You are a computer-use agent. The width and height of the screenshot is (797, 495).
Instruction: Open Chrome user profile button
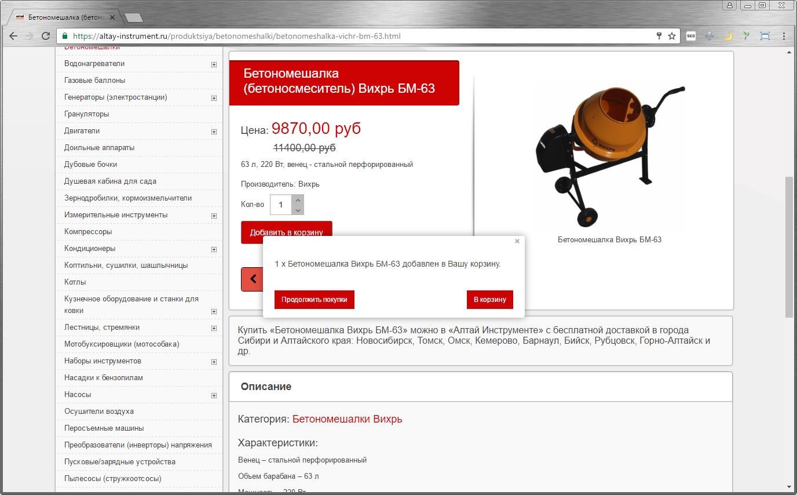730,5
